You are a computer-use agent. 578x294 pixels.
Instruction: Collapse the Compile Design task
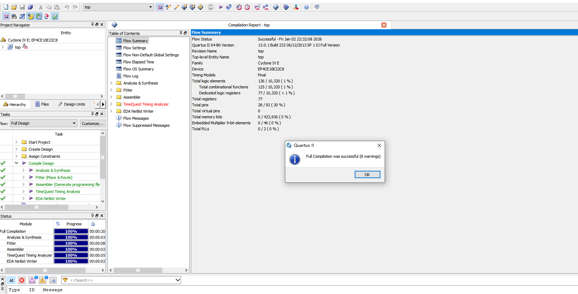(16, 163)
